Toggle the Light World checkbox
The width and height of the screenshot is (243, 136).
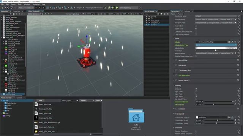tap(196, 96)
